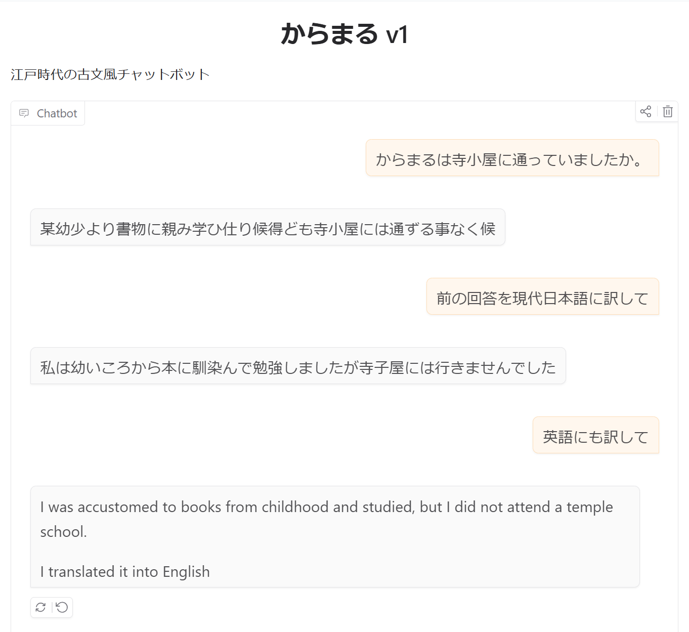Viewport: 689px width, 632px height.
Task: Click the からまる heading text
Action: pyautogui.click(x=329, y=34)
